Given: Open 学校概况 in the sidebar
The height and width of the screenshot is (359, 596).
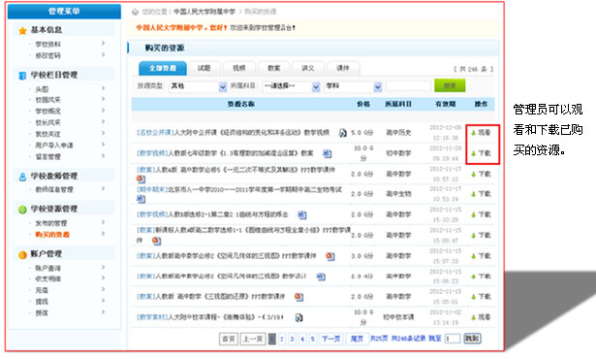Looking at the screenshot, I should (x=47, y=112).
